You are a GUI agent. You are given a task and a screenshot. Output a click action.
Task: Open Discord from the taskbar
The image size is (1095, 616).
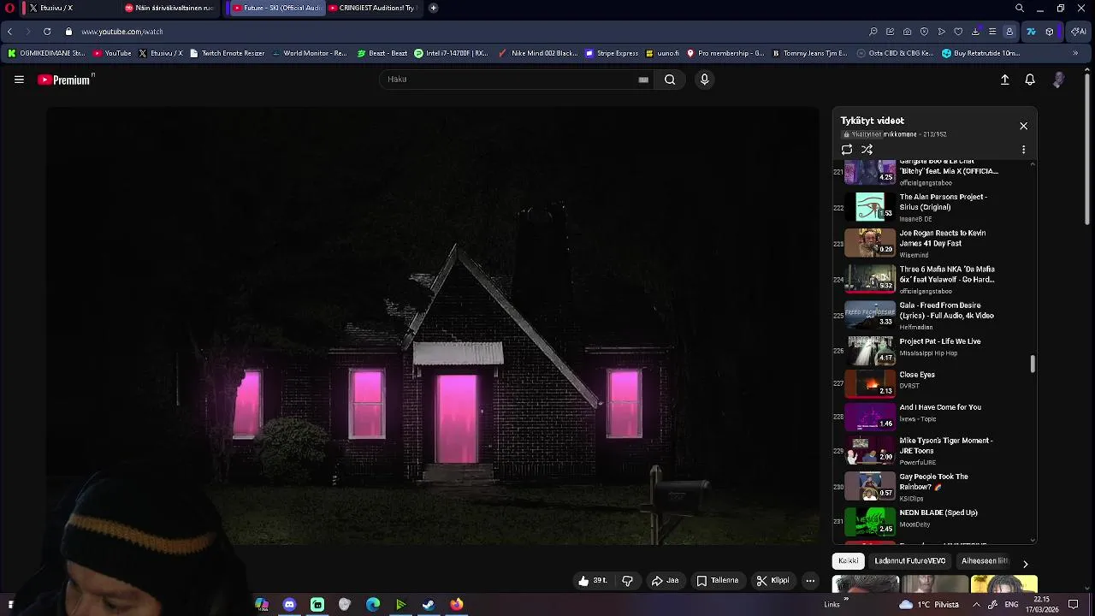(289, 605)
